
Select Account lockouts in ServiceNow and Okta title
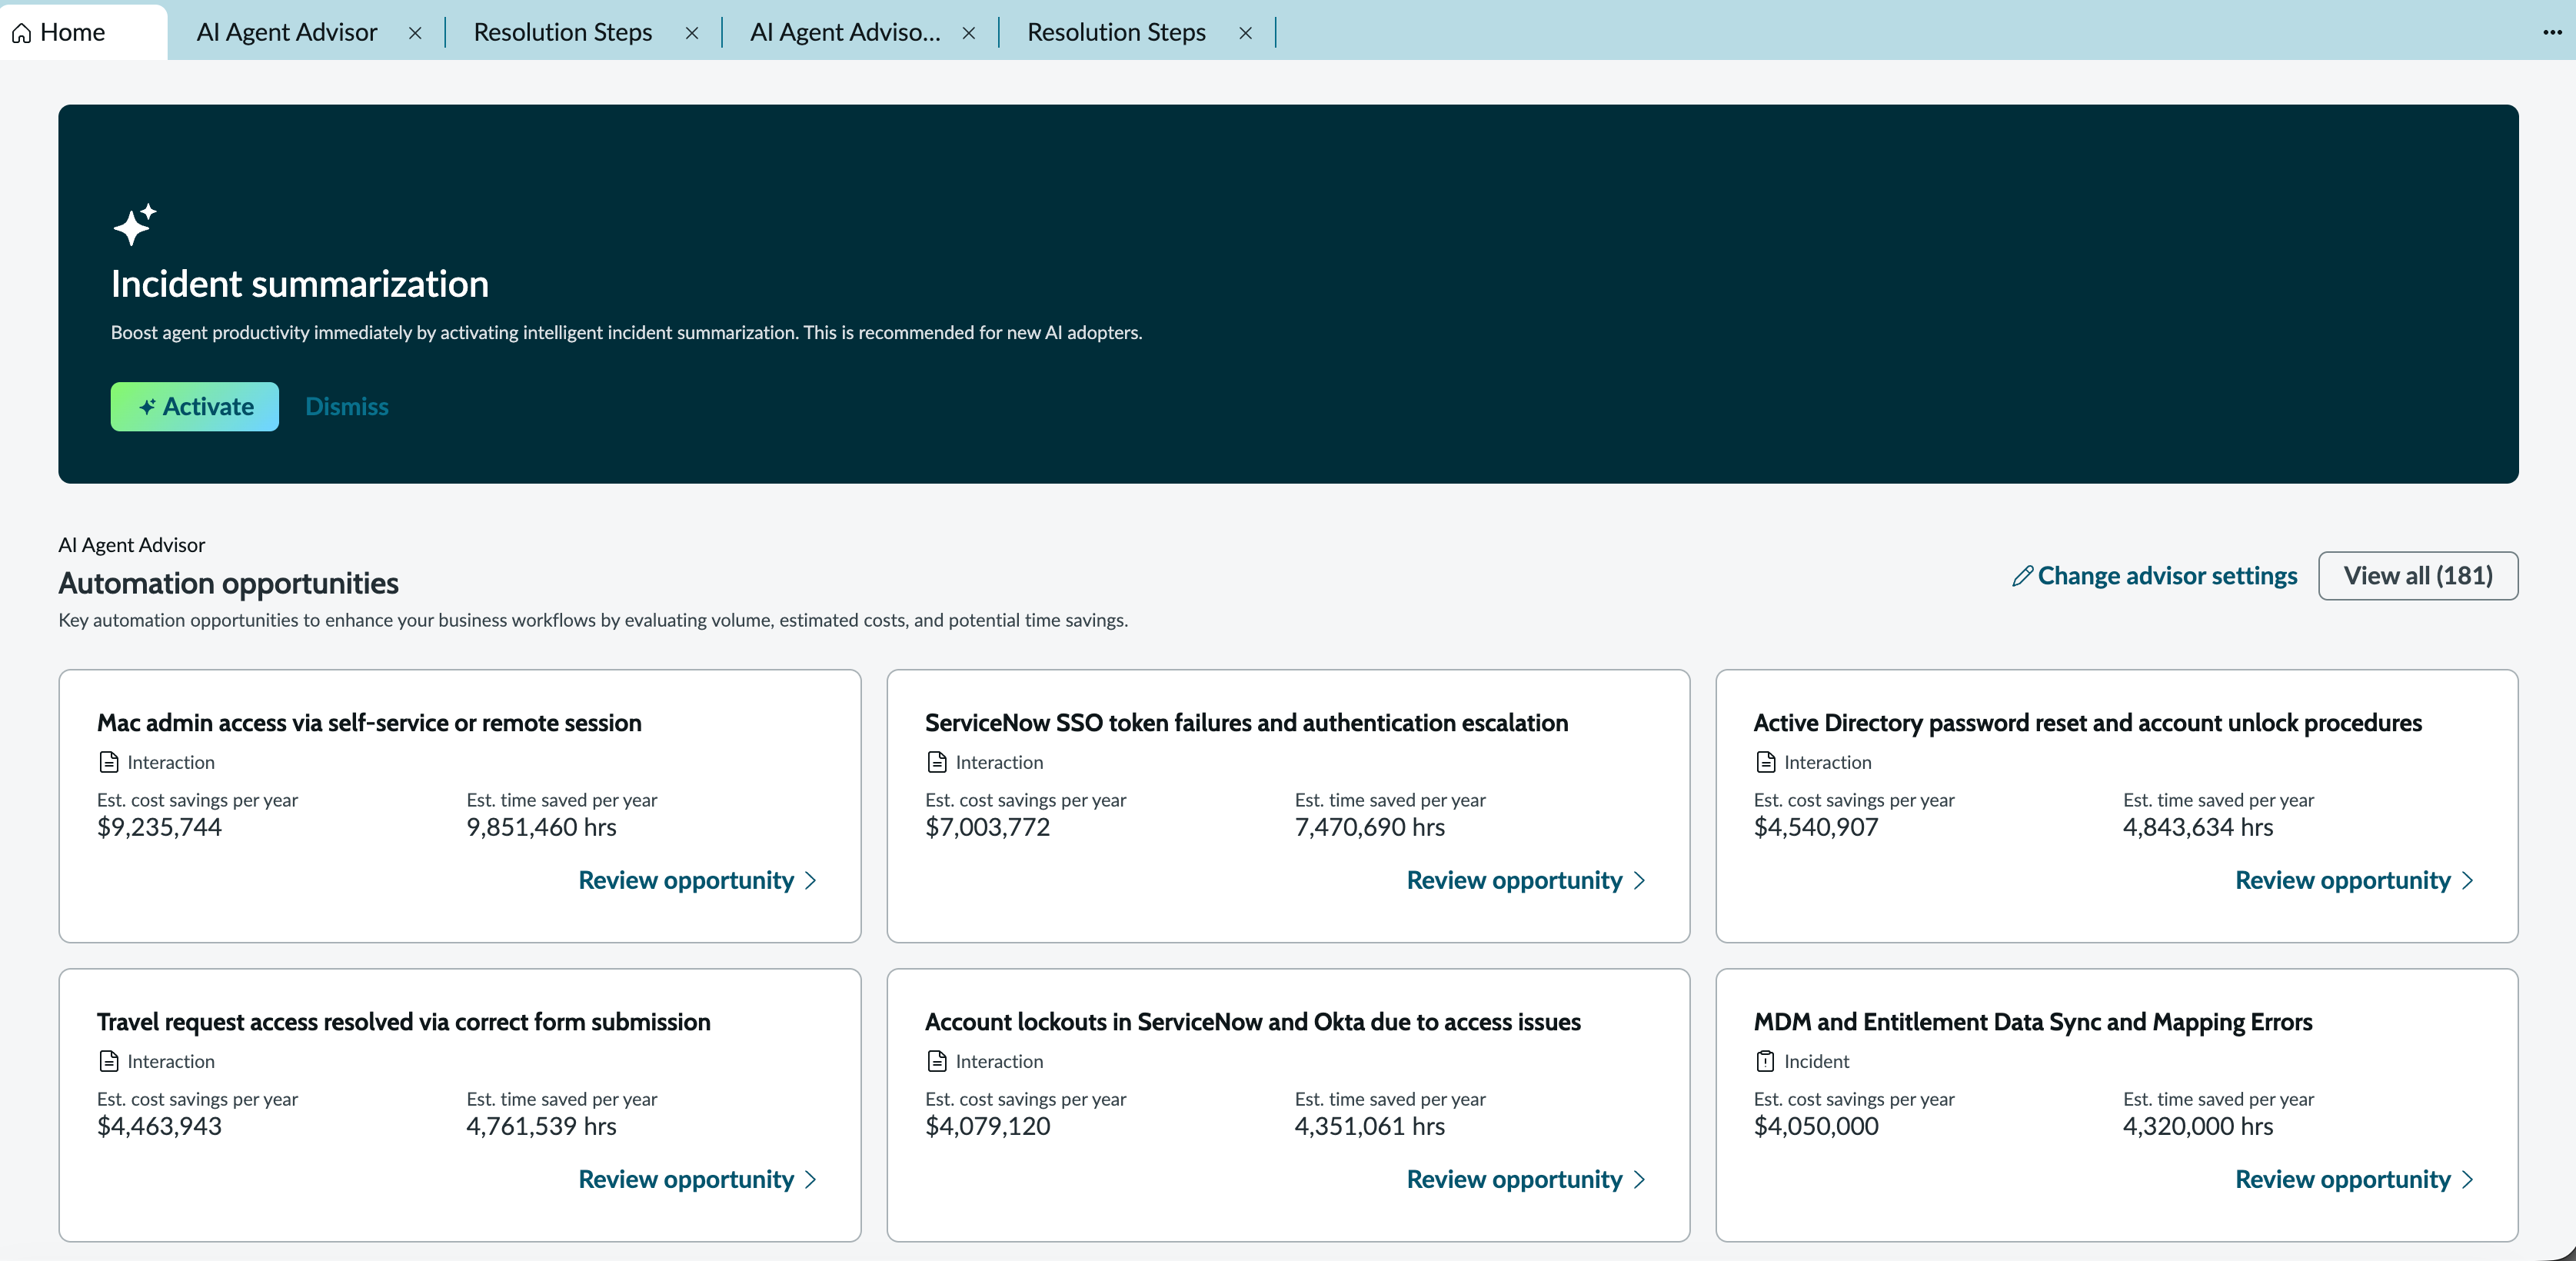tap(1252, 1021)
